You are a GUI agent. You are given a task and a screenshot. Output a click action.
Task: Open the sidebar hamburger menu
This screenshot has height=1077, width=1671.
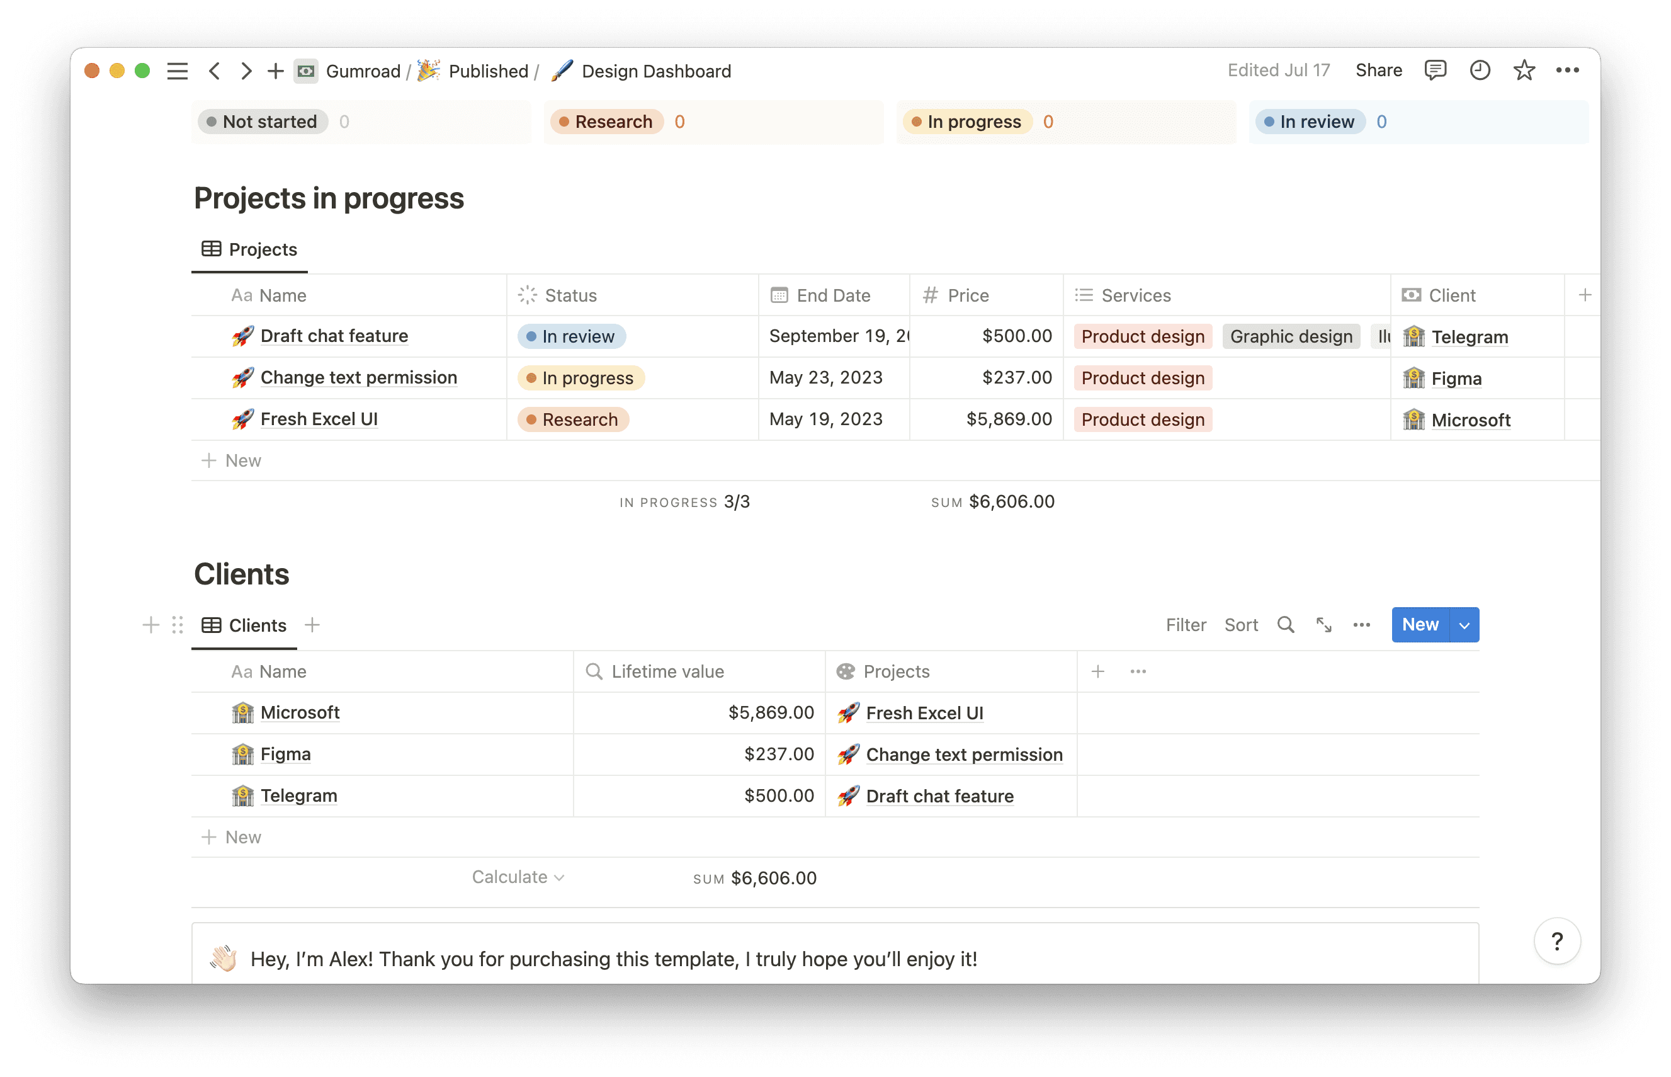(x=177, y=71)
